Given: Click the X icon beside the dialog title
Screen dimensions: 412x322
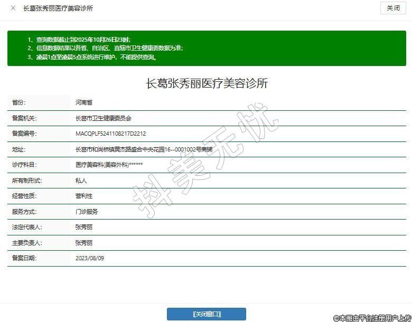Looking at the screenshot, I should (x=13, y=8).
